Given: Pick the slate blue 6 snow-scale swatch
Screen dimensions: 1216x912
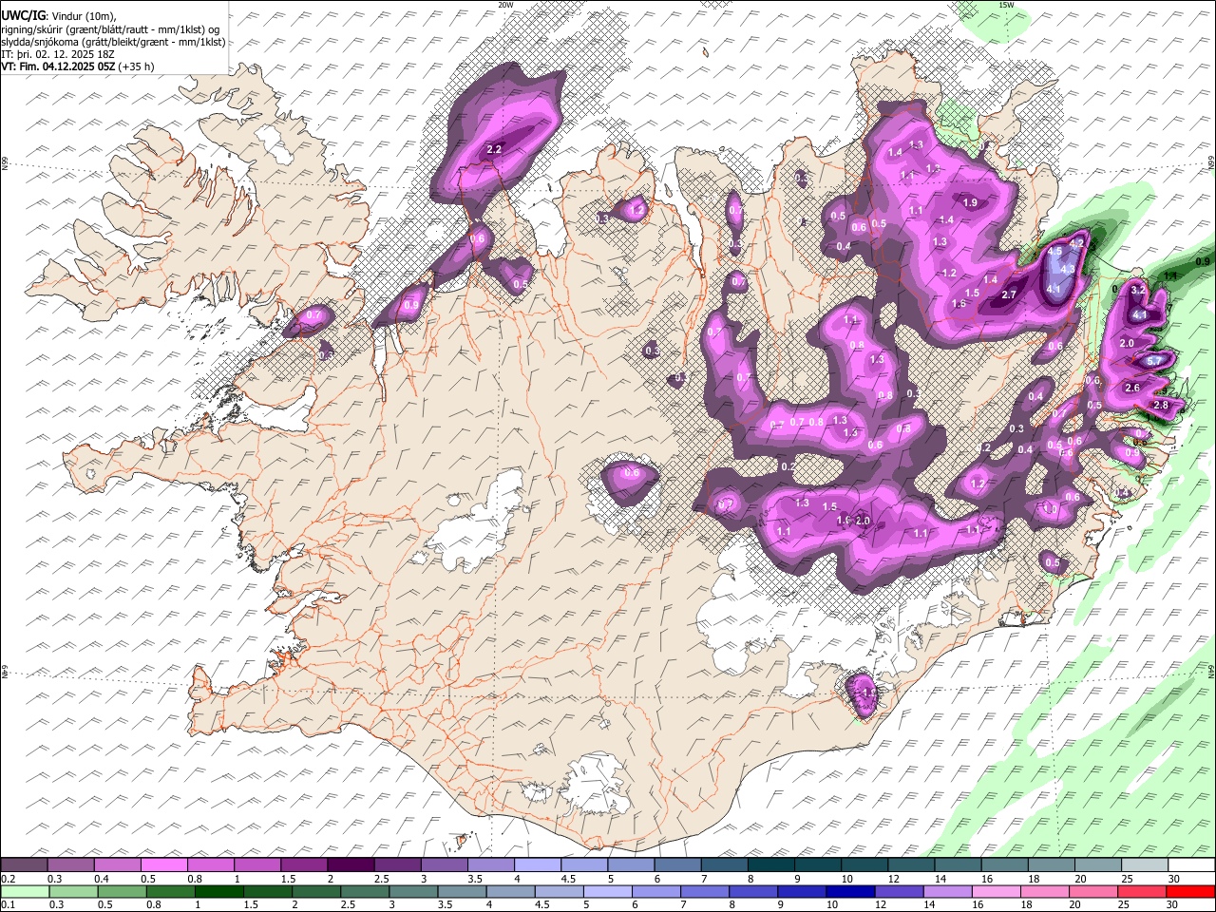Looking at the screenshot, I should coord(678,865).
